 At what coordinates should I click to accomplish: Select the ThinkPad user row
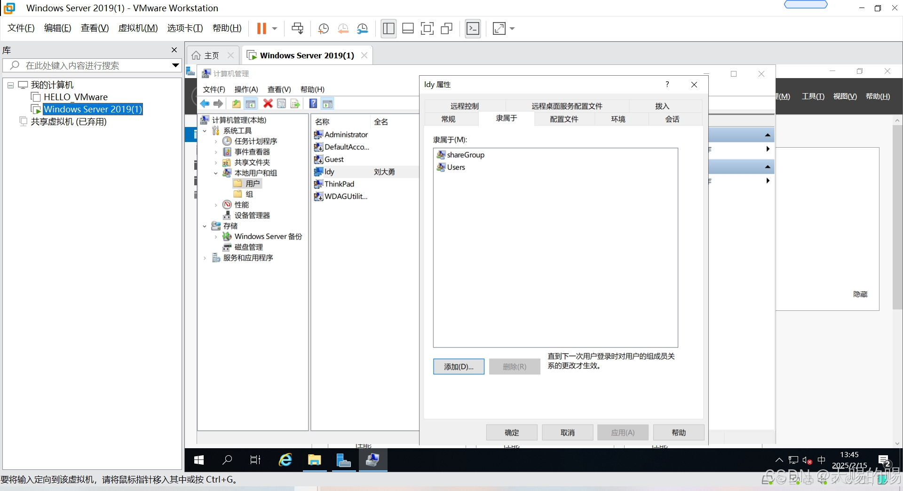point(334,184)
